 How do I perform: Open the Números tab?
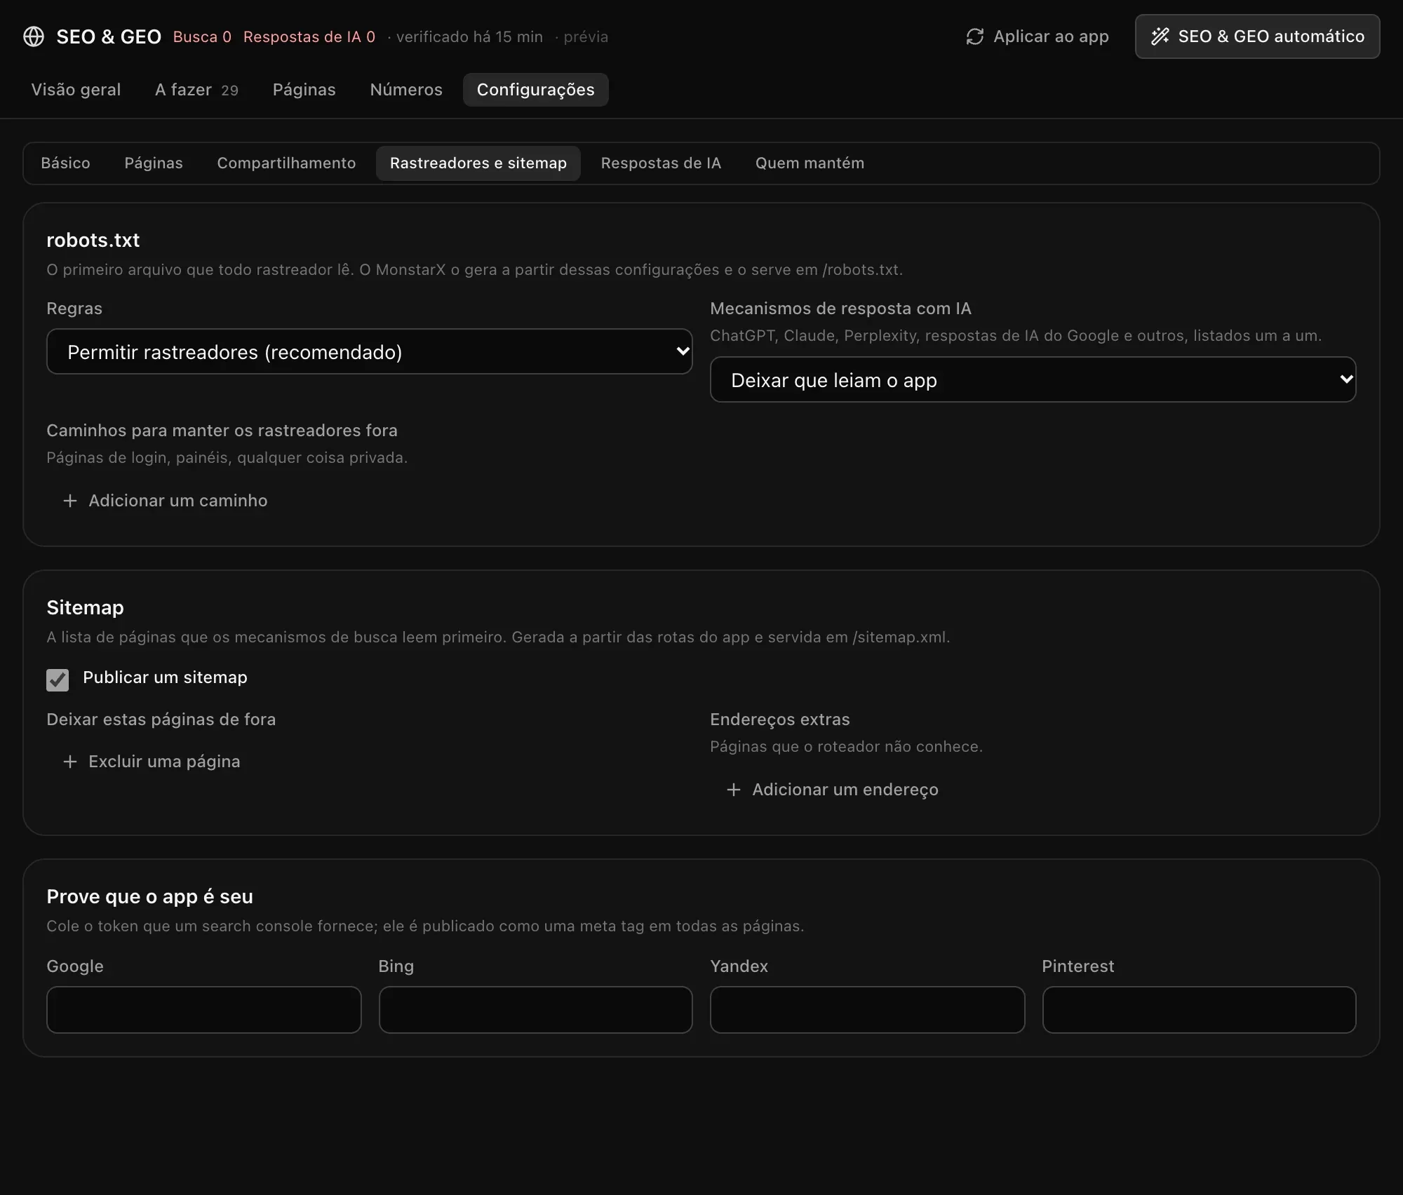click(x=406, y=90)
